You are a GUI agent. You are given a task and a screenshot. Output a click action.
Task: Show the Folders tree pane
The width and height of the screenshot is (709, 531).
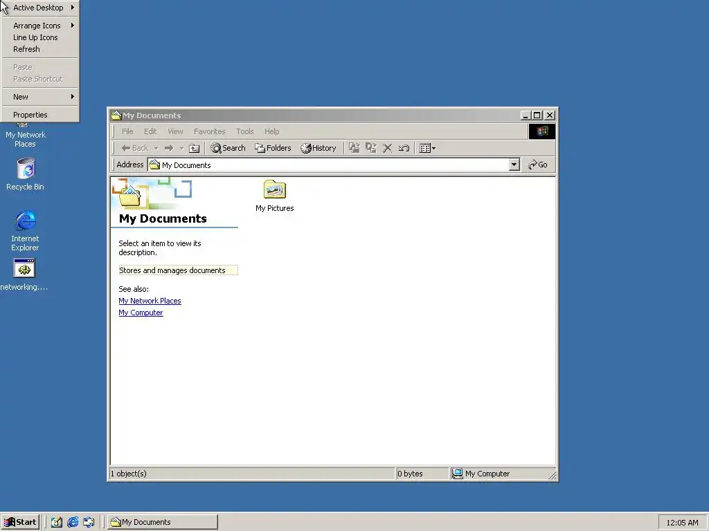pos(273,148)
